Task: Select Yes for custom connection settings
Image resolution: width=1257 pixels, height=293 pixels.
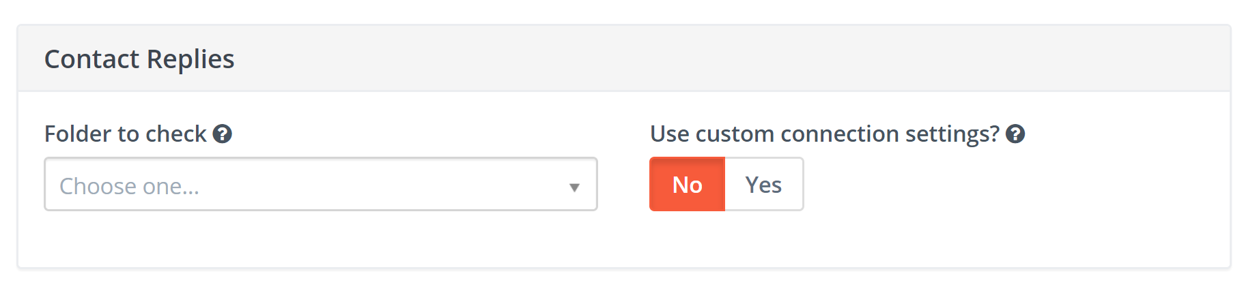Action: click(x=763, y=185)
